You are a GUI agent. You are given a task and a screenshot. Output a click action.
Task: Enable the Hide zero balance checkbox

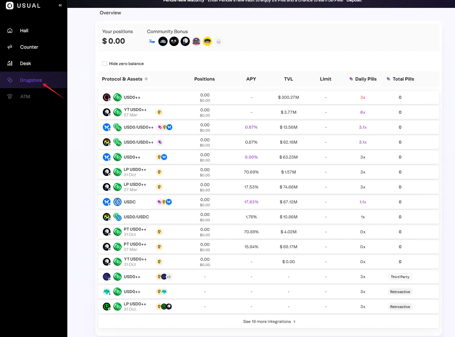[105, 64]
